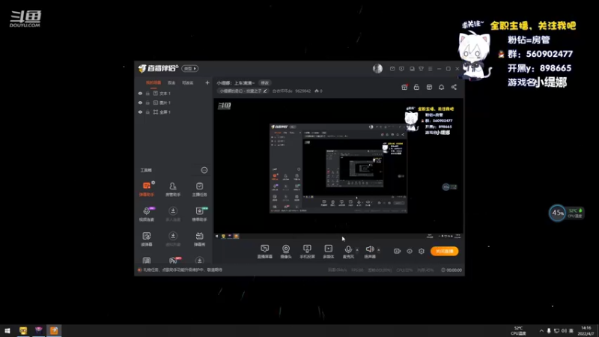Viewport: 599px width, 337px height.
Task: Click the tool icon left of PK
Action: coord(146,260)
